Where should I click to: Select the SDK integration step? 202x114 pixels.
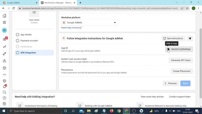(34, 53)
